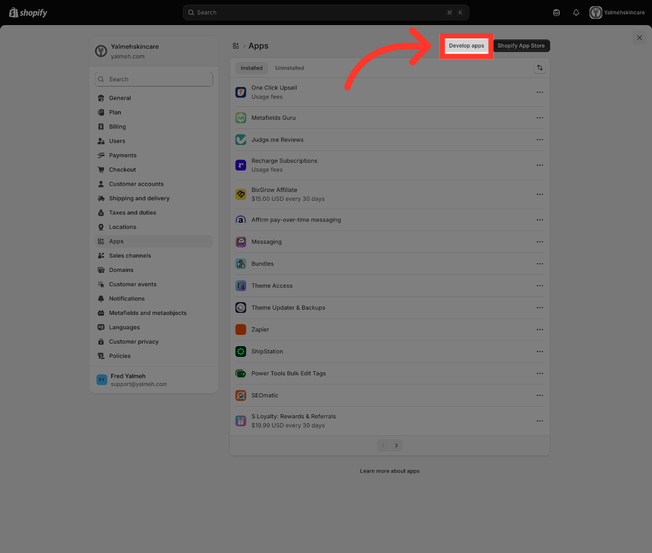
Task: Open more options for BixGrow Affiliate
Action: point(540,195)
